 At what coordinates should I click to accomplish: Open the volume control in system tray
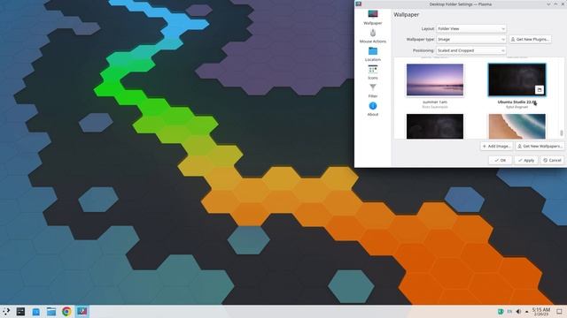[518, 312]
